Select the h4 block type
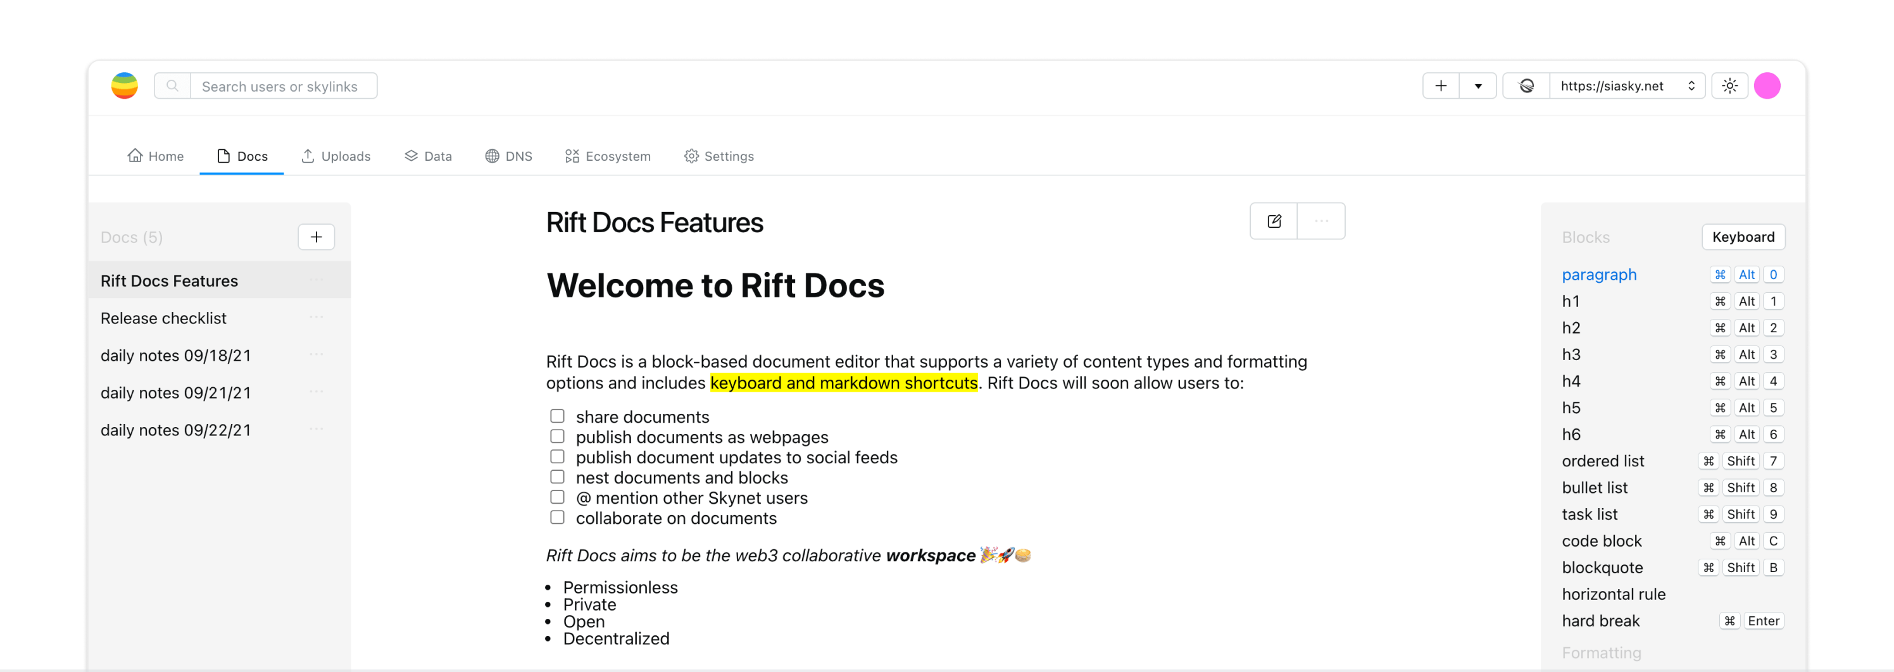This screenshot has height=672, width=1894. point(1672,381)
